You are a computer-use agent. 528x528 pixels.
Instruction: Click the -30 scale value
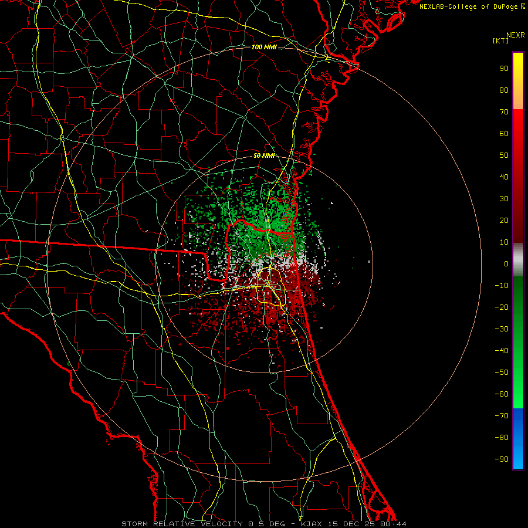pos(502,329)
